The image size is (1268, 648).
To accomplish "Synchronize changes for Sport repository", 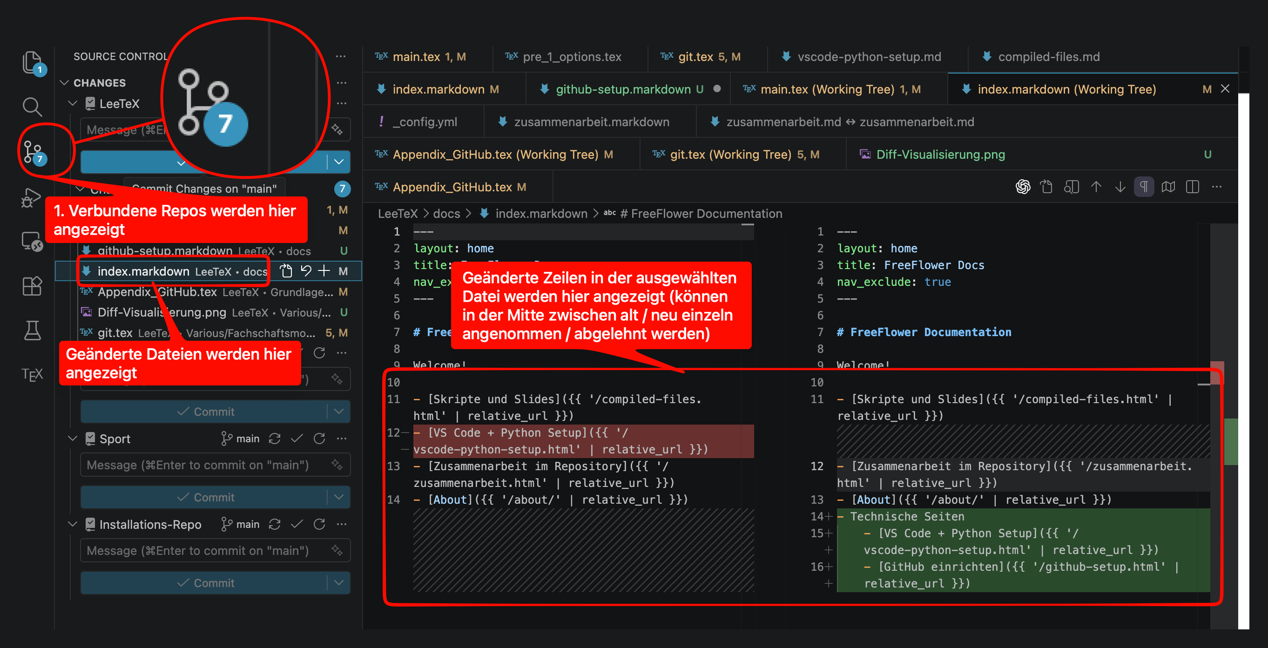I will point(275,438).
